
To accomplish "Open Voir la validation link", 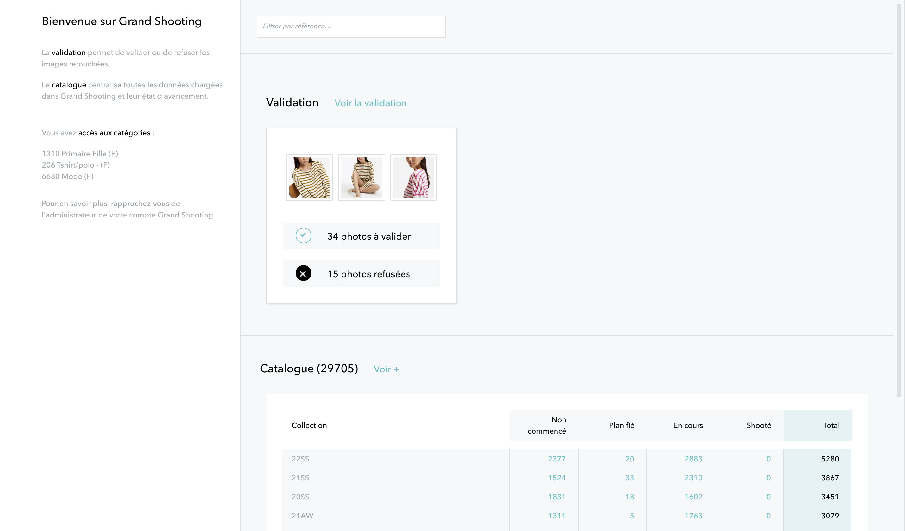I will click(370, 103).
